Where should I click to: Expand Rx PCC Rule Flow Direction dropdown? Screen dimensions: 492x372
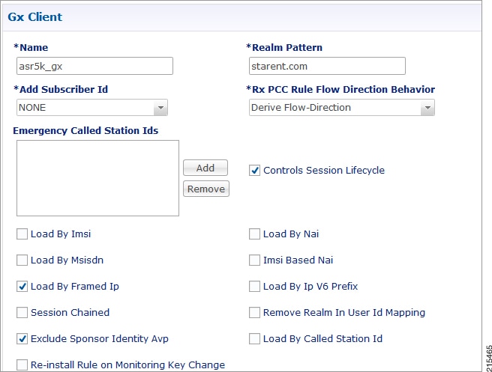click(427, 108)
